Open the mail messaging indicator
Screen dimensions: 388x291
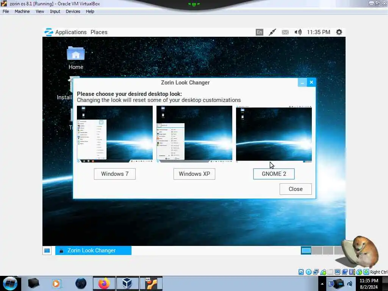(285, 32)
